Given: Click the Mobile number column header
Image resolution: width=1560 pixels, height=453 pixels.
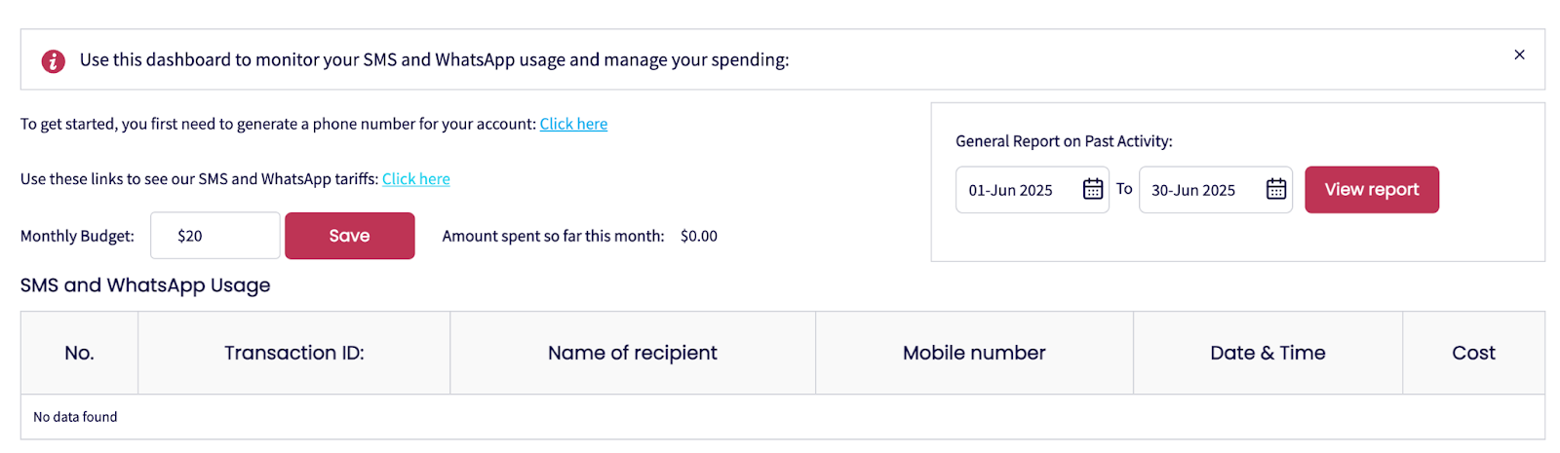Looking at the screenshot, I should (x=974, y=353).
